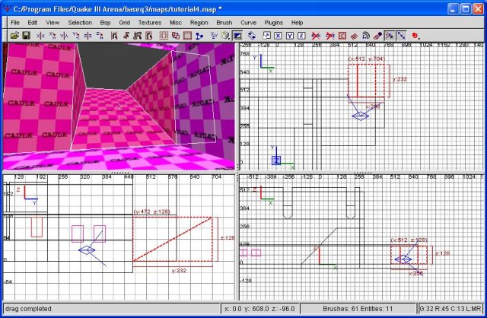Viewport: 487px width, 318px height.
Task: Click the tutorial4.map window title
Action: pos(117,9)
